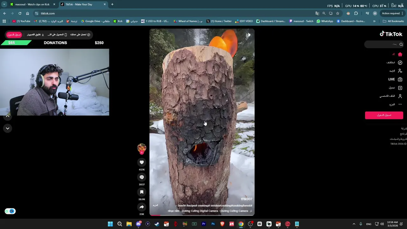Open Premiere Pro from the taskbar
Viewport: 407px width, 229px height.
(x=203, y=224)
